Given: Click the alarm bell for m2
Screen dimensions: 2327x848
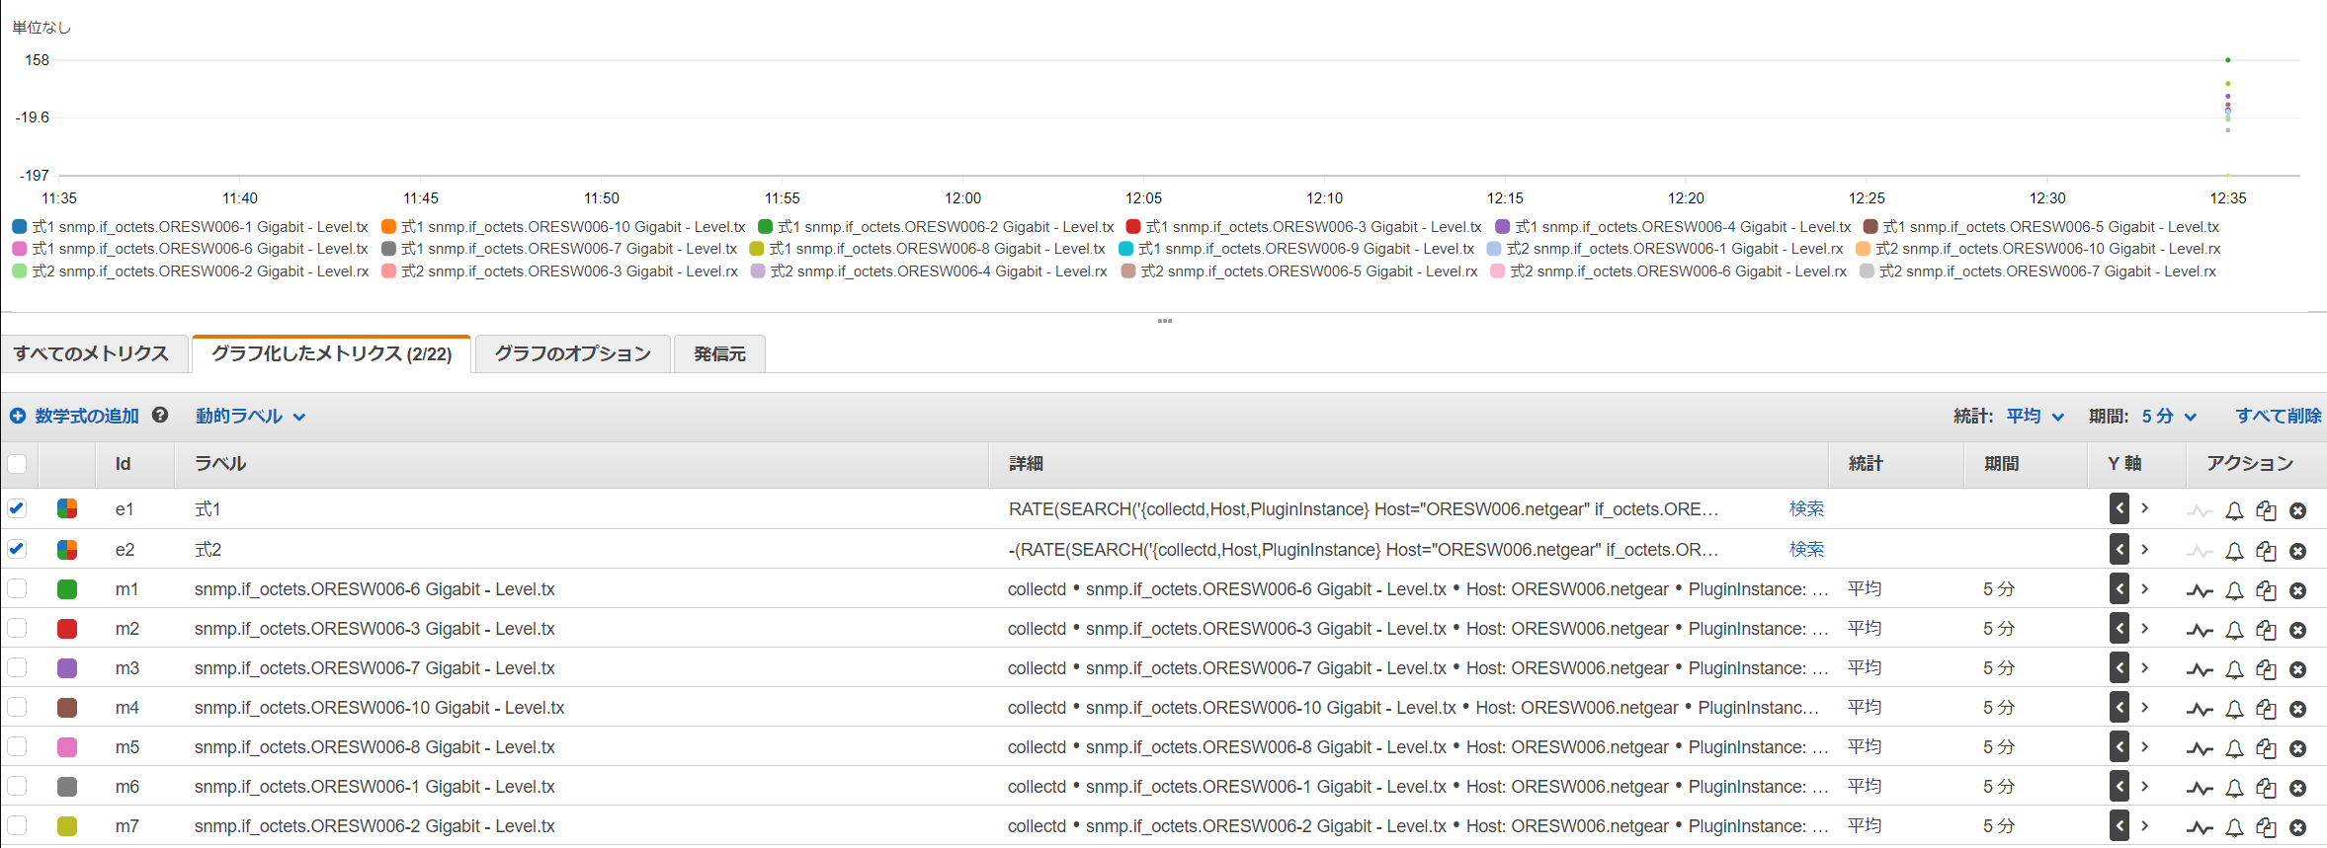Looking at the screenshot, I should pos(2234,630).
